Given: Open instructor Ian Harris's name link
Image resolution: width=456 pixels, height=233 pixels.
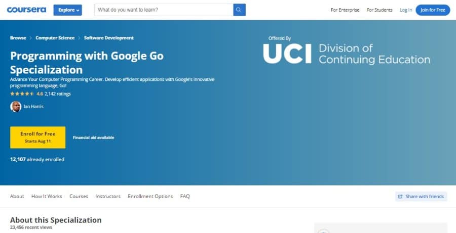Looking at the screenshot, I should (33, 107).
